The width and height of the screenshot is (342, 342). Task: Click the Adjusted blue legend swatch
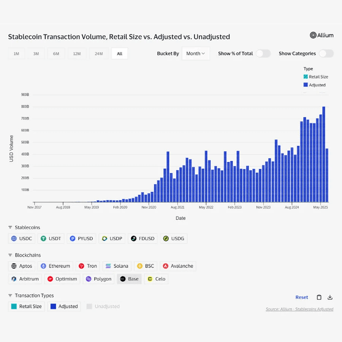click(x=306, y=85)
